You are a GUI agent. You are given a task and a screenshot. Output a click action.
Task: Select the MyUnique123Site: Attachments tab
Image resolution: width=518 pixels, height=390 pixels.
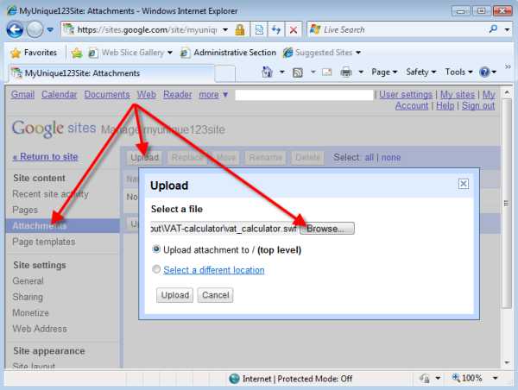pyautogui.click(x=111, y=73)
